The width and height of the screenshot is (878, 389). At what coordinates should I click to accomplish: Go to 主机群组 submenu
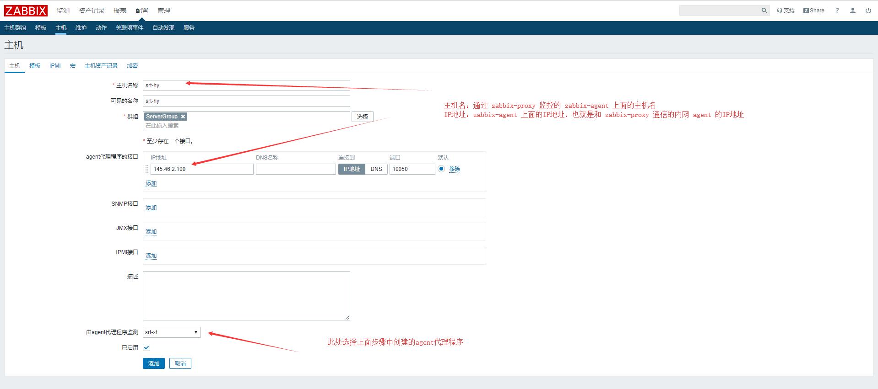coord(15,28)
